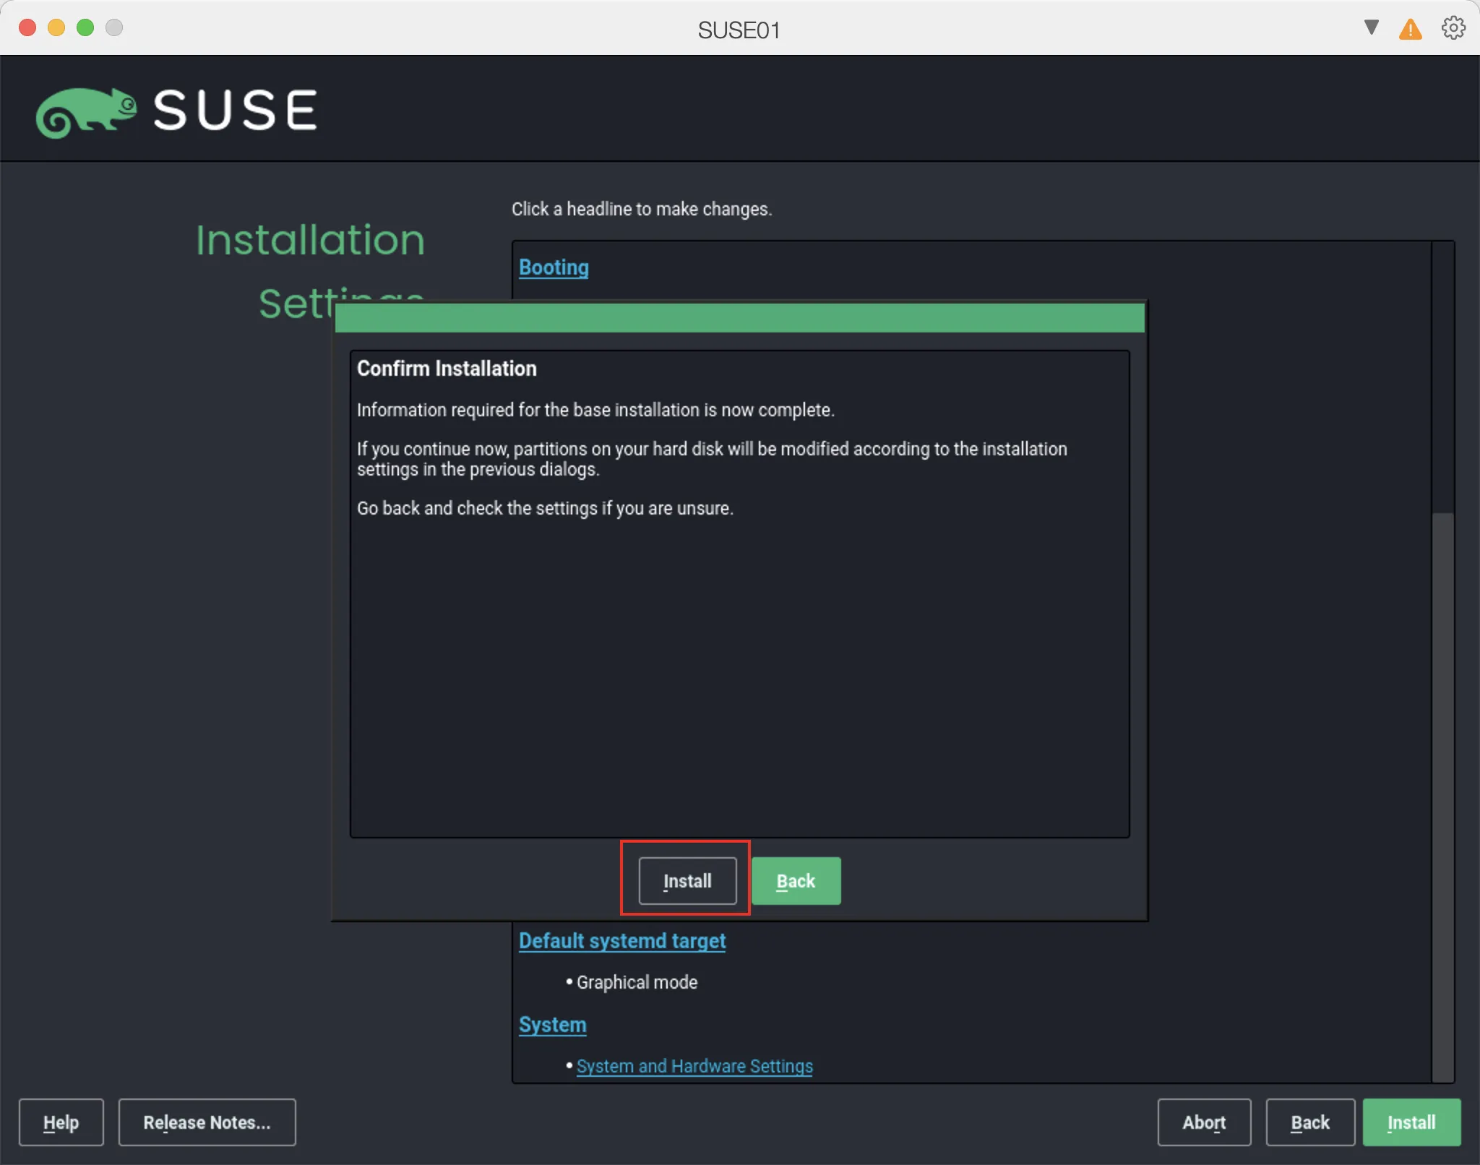Open Default systemd target settings

[622, 940]
